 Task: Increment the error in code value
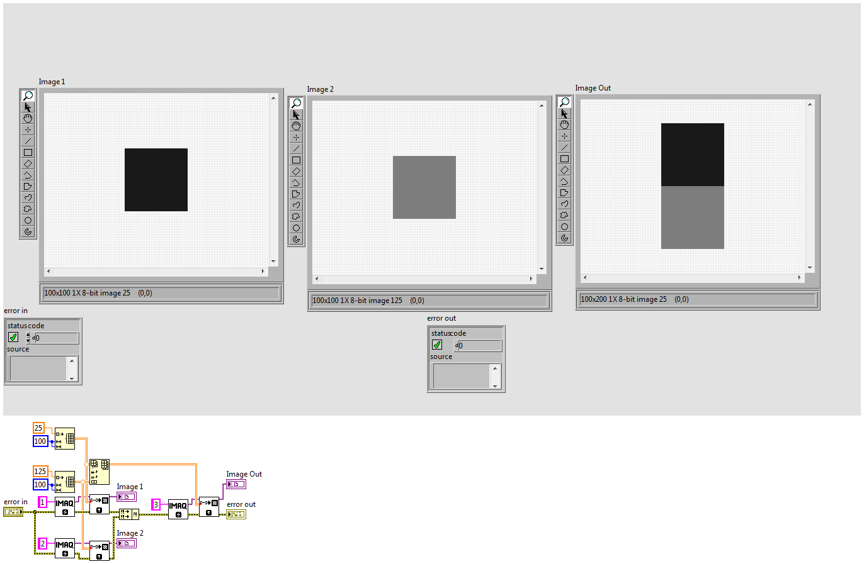tap(28, 335)
